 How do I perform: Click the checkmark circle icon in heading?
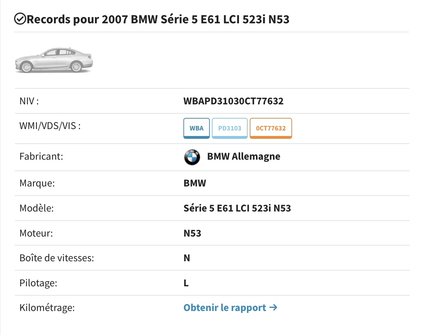tap(20, 19)
